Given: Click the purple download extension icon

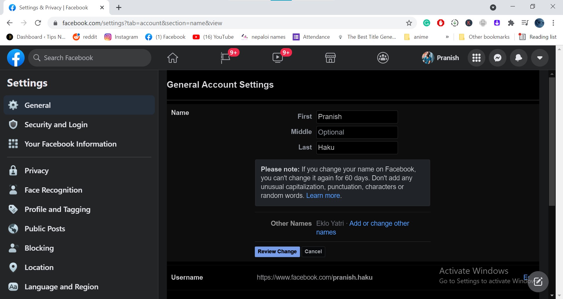Looking at the screenshot, I should click(x=497, y=23).
